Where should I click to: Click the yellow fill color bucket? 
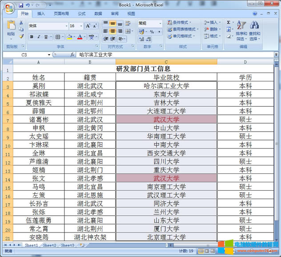point(70,37)
